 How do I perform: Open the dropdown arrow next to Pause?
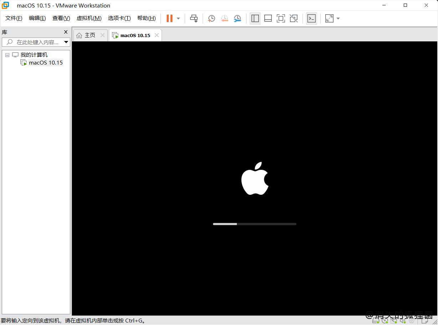tap(178, 19)
